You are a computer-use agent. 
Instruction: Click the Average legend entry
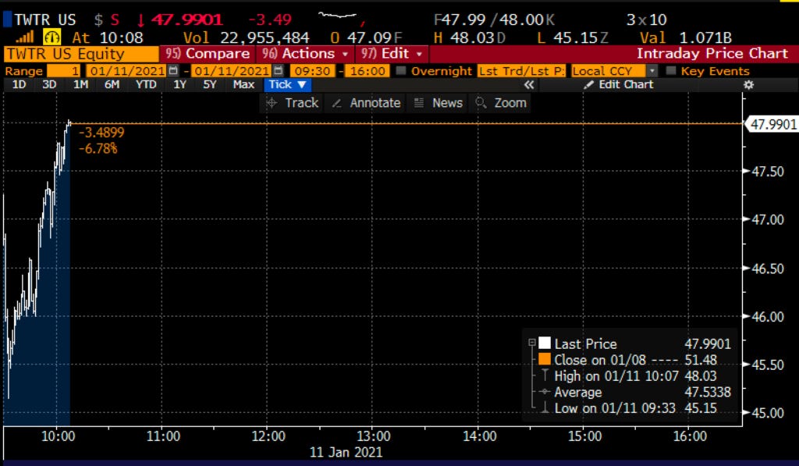pos(578,392)
